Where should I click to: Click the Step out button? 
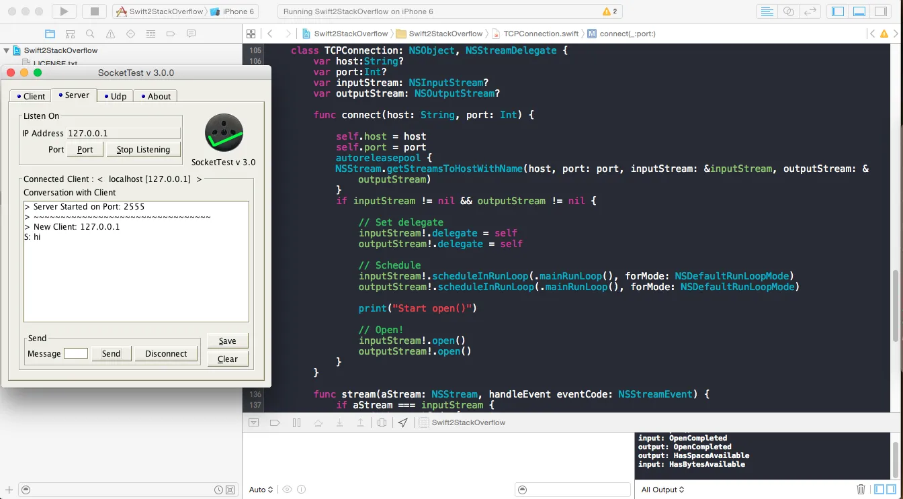pyautogui.click(x=360, y=422)
